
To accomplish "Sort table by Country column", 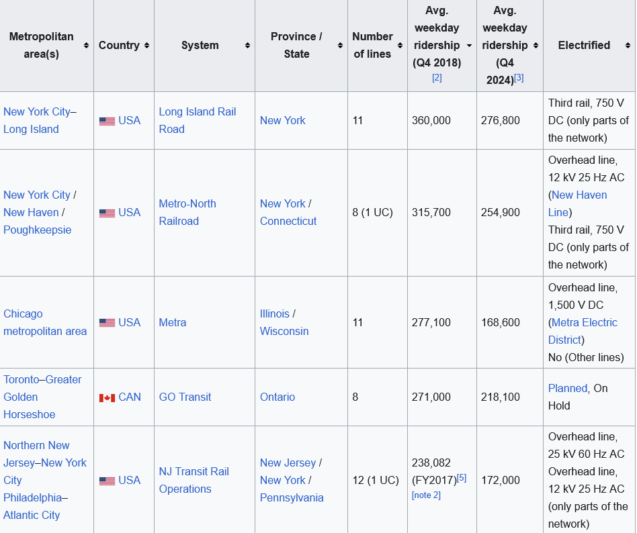I will coord(146,46).
